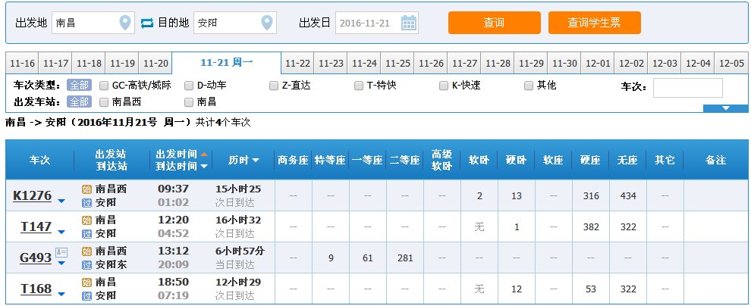Viewport: 751px width, 306px height.
Task: Check the Z-直达 train type
Action: tap(274, 86)
